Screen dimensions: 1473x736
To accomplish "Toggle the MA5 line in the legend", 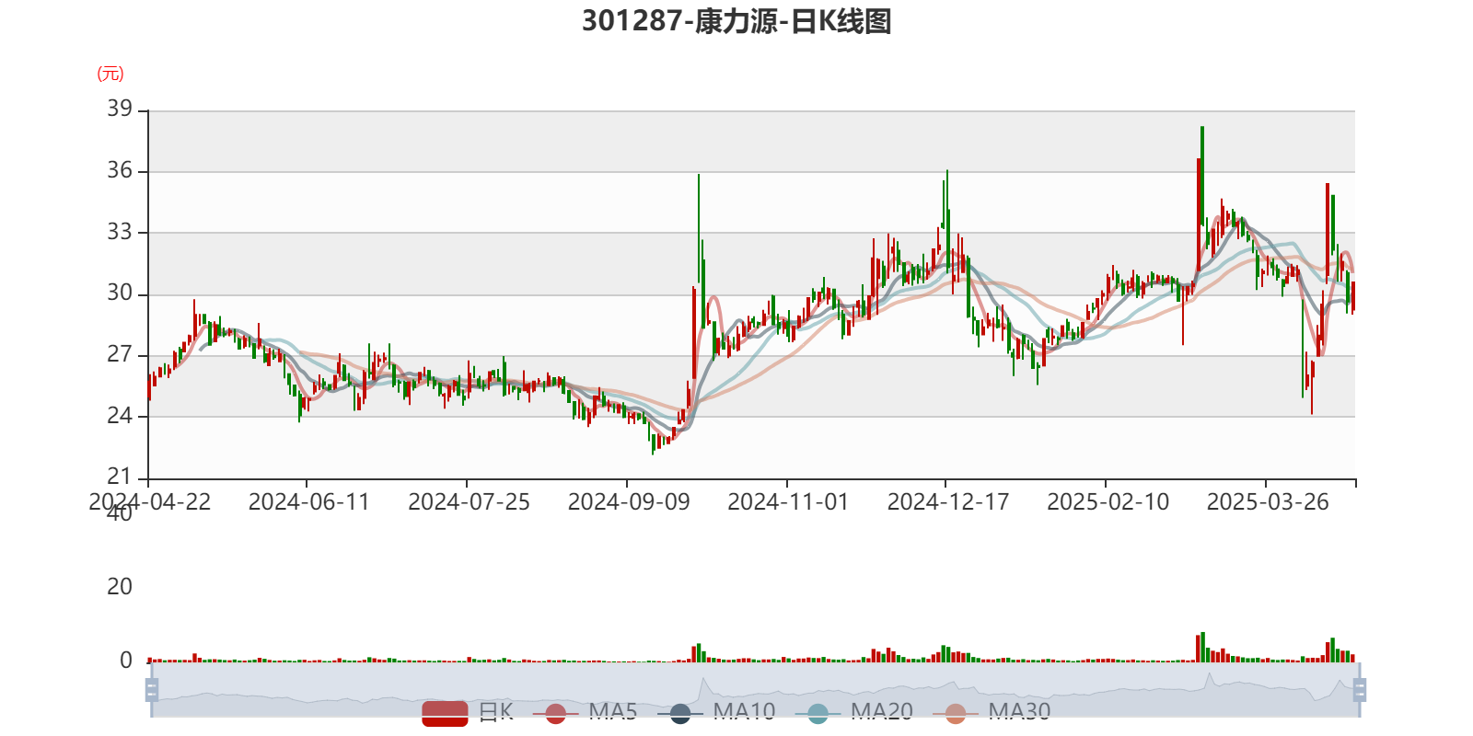I will pyautogui.click(x=585, y=712).
